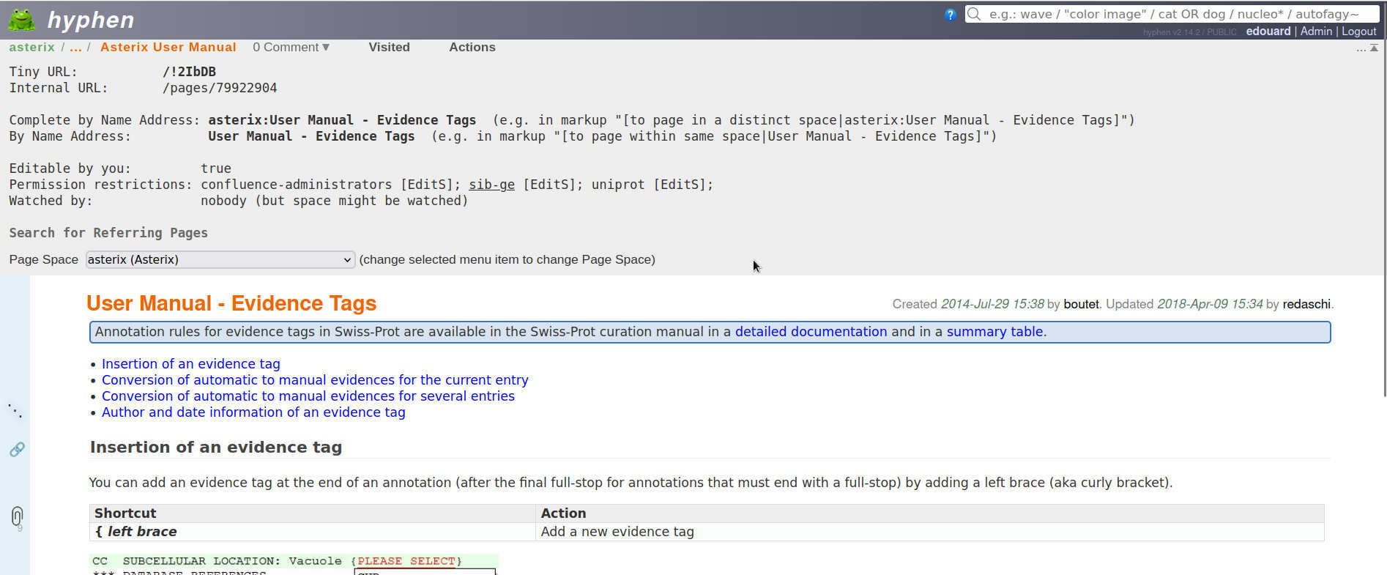Open the edouard user profile link

pos(1268,31)
